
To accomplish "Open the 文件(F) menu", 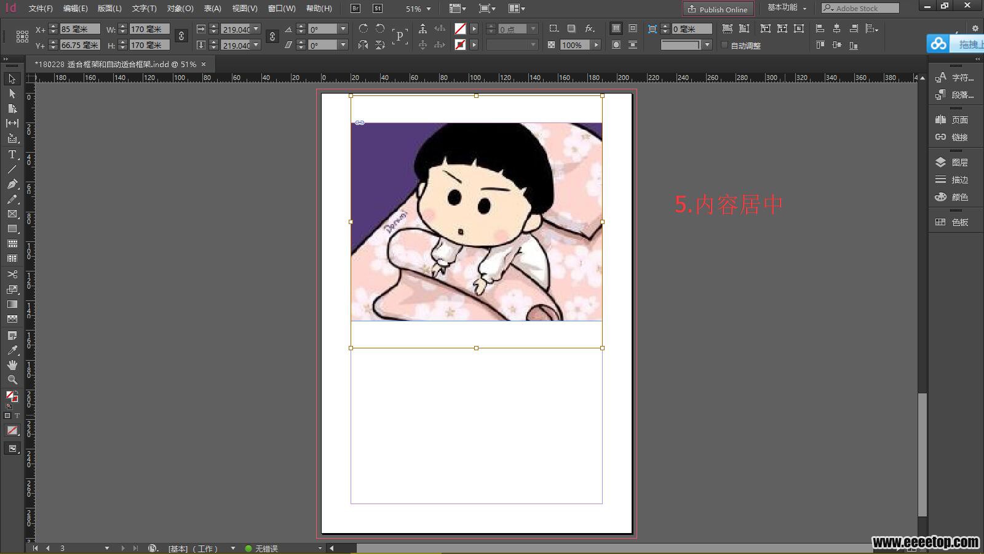I will pos(41,9).
